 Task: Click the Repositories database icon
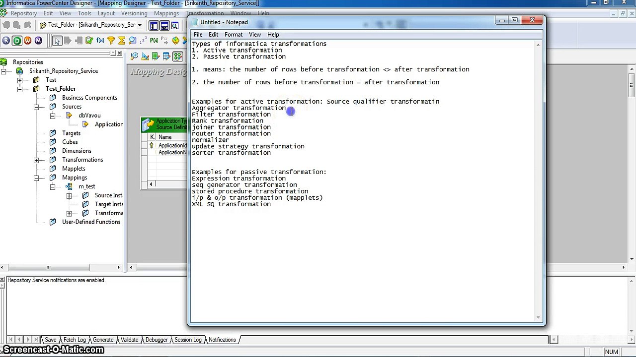tap(3, 62)
